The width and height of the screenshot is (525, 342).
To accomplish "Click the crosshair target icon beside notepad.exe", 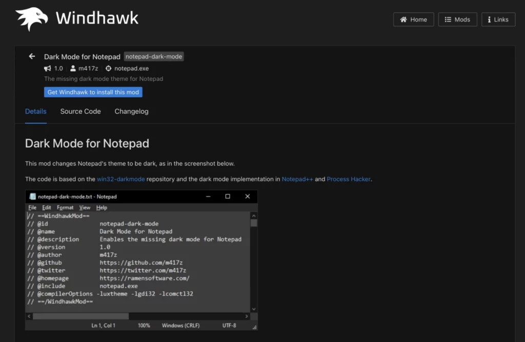I will click(x=109, y=68).
